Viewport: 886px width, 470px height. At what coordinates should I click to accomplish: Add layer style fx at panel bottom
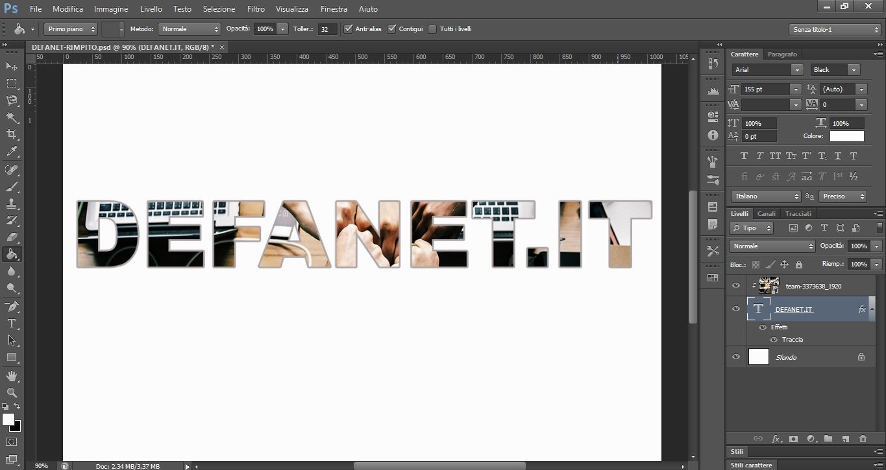click(776, 439)
